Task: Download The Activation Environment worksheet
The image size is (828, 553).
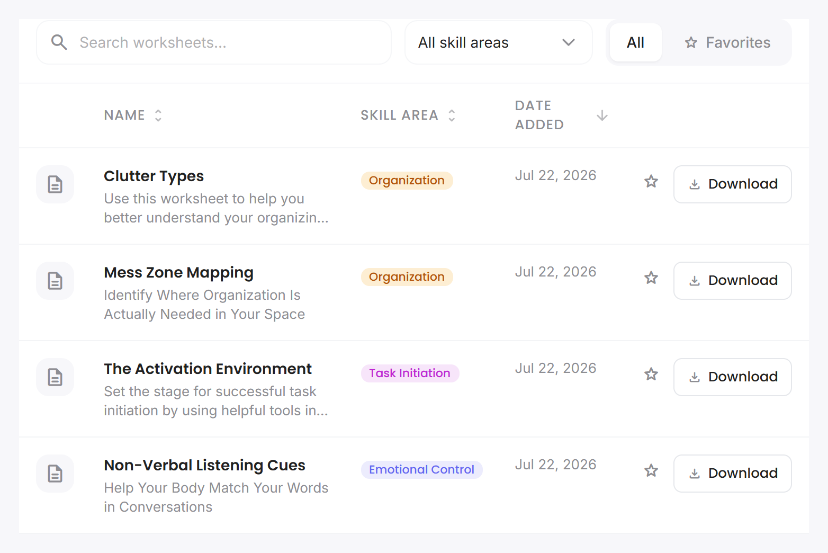Action: (x=733, y=377)
